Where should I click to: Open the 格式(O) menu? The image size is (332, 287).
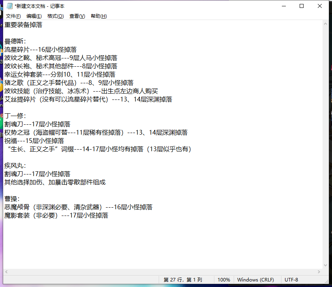[x=55, y=16]
